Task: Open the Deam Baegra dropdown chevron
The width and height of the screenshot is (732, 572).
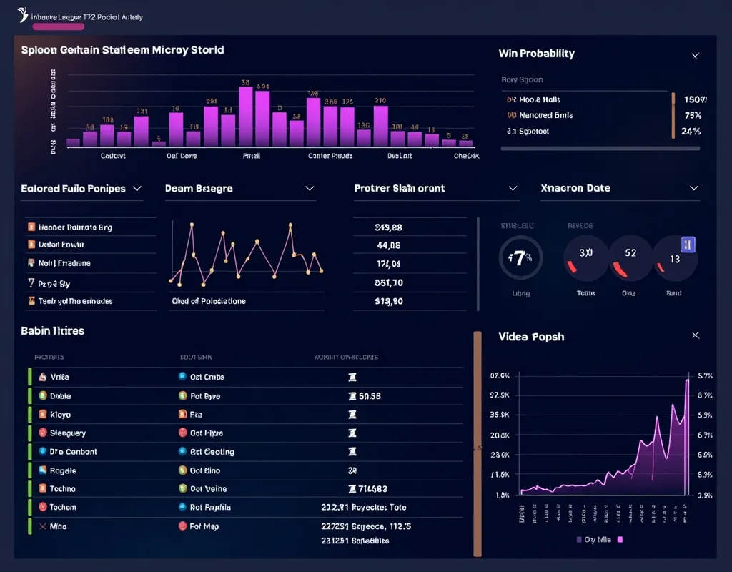Action: coord(310,189)
